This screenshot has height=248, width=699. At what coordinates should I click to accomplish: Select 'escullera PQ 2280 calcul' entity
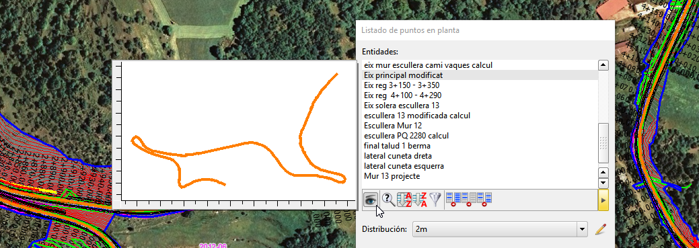[x=480, y=135]
